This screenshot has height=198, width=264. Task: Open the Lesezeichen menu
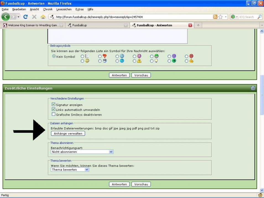coord(64,9)
